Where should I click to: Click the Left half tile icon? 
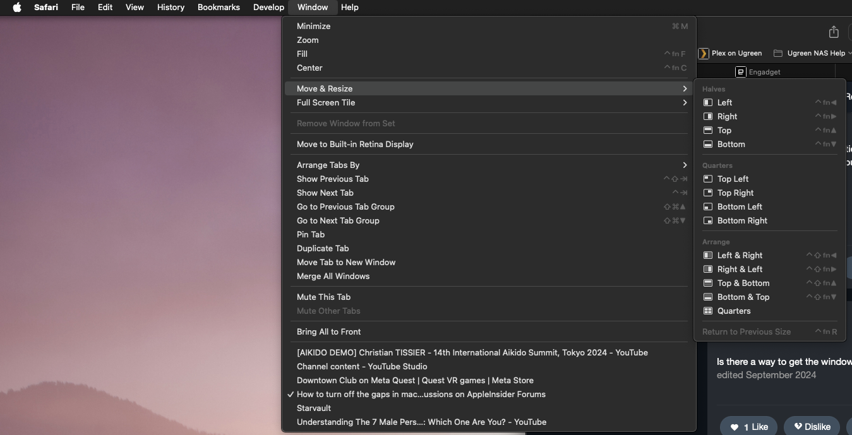[x=708, y=102]
